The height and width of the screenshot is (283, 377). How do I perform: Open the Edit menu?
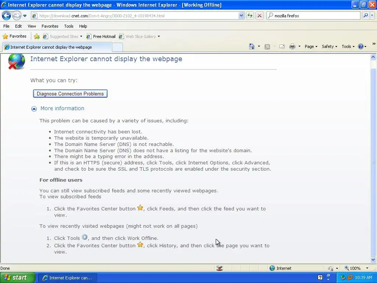pos(18,26)
